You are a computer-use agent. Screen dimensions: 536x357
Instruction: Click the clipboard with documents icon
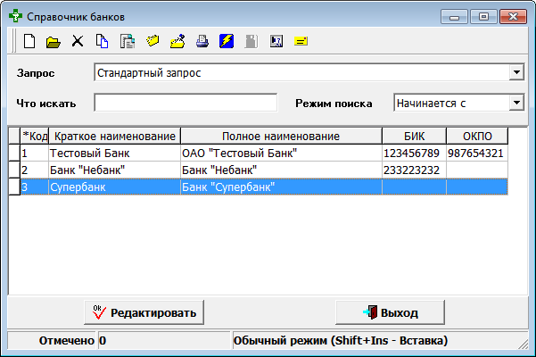pyautogui.click(x=128, y=41)
